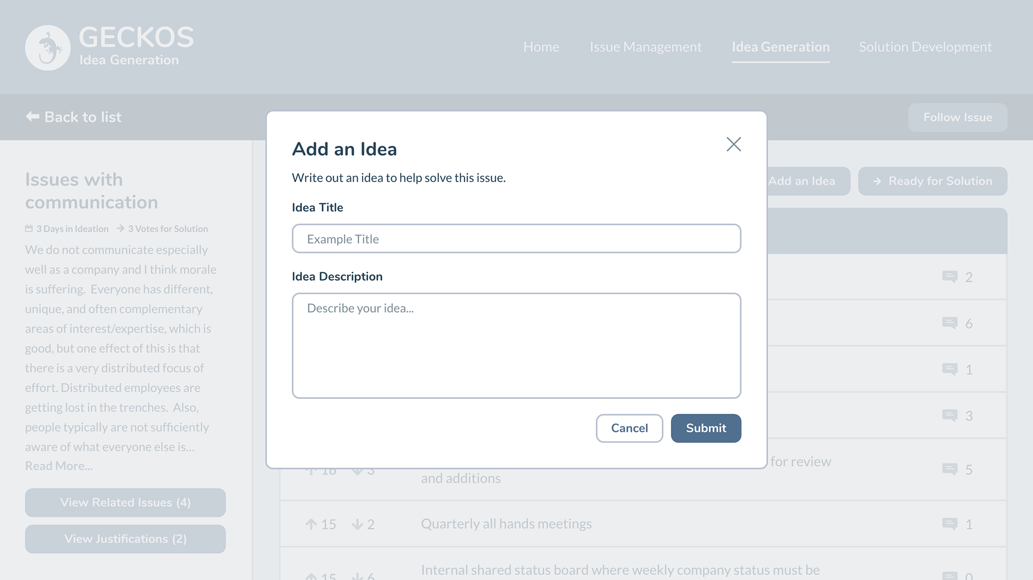Open comments icon showing 5 comments

pyautogui.click(x=950, y=469)
